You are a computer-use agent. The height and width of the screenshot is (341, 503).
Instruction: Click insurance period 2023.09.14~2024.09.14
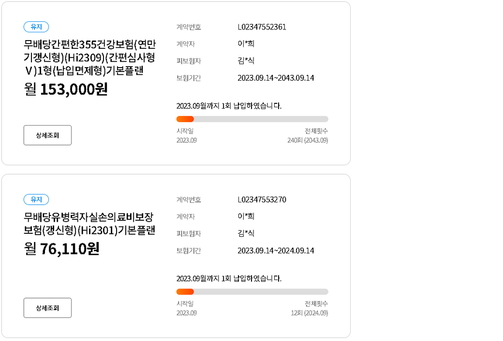click(276, 250)
